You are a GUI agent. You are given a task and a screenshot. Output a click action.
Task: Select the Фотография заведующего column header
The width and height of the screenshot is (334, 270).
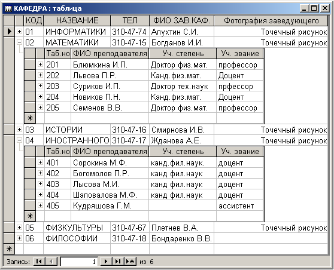[271, 21]
